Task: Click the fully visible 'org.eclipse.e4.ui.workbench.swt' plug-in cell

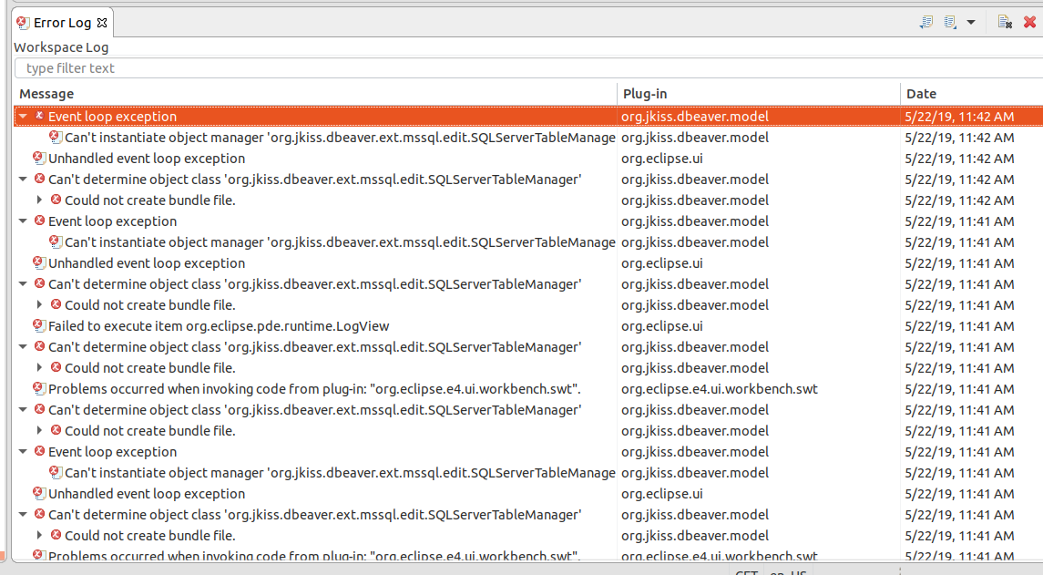Action: [719, 389]
